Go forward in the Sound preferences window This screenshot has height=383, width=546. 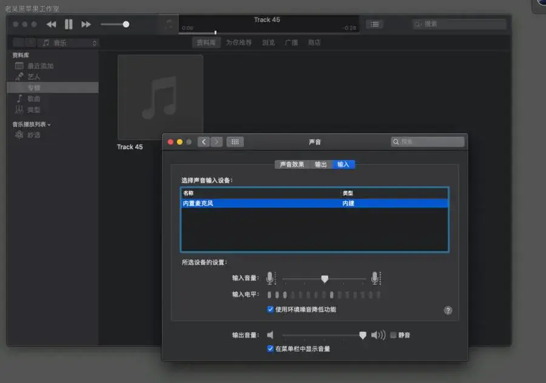click(216, 142)
